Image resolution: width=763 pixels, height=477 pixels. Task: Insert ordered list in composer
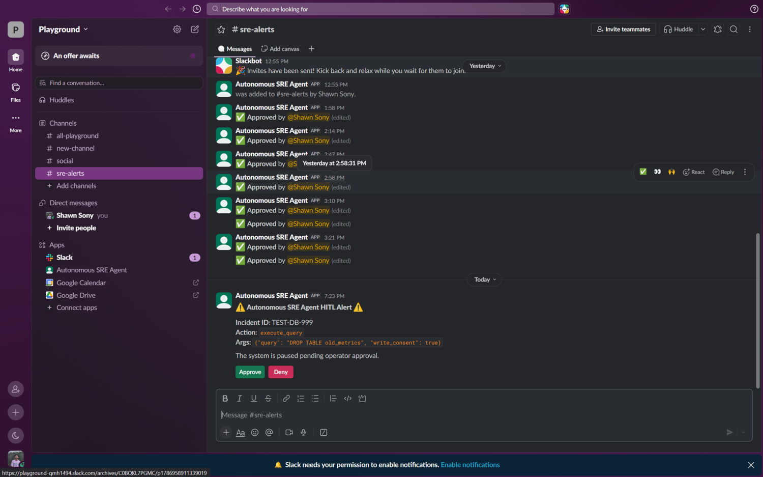pos(301,399)
